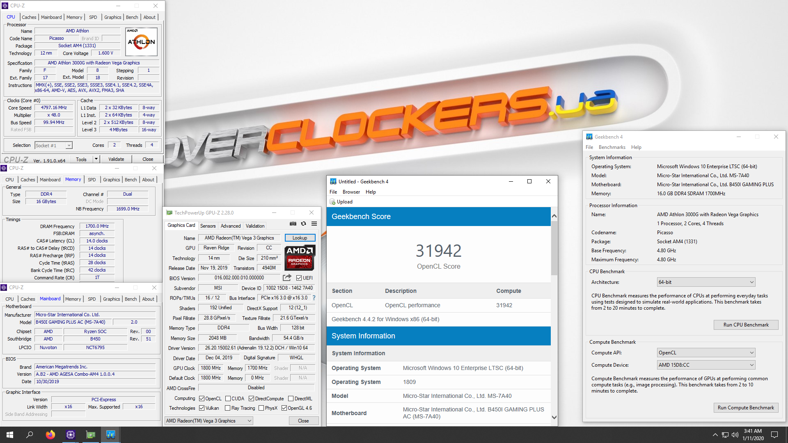Click the Lookup button in GPU-Z
This screenshot has height=443, width=788.
(300, 237)
